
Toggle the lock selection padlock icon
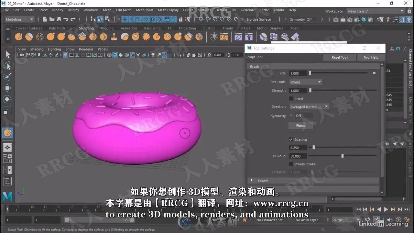pyautogui.click(x=180, y=19)
